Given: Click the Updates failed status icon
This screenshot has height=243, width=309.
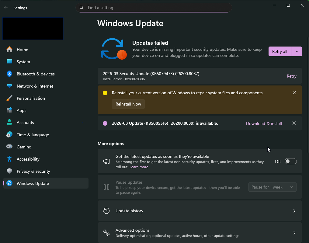Looking at the screenshot, I should (114, 49).
